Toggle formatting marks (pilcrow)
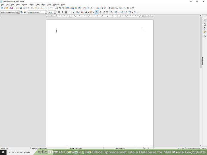 pos(63,8)
